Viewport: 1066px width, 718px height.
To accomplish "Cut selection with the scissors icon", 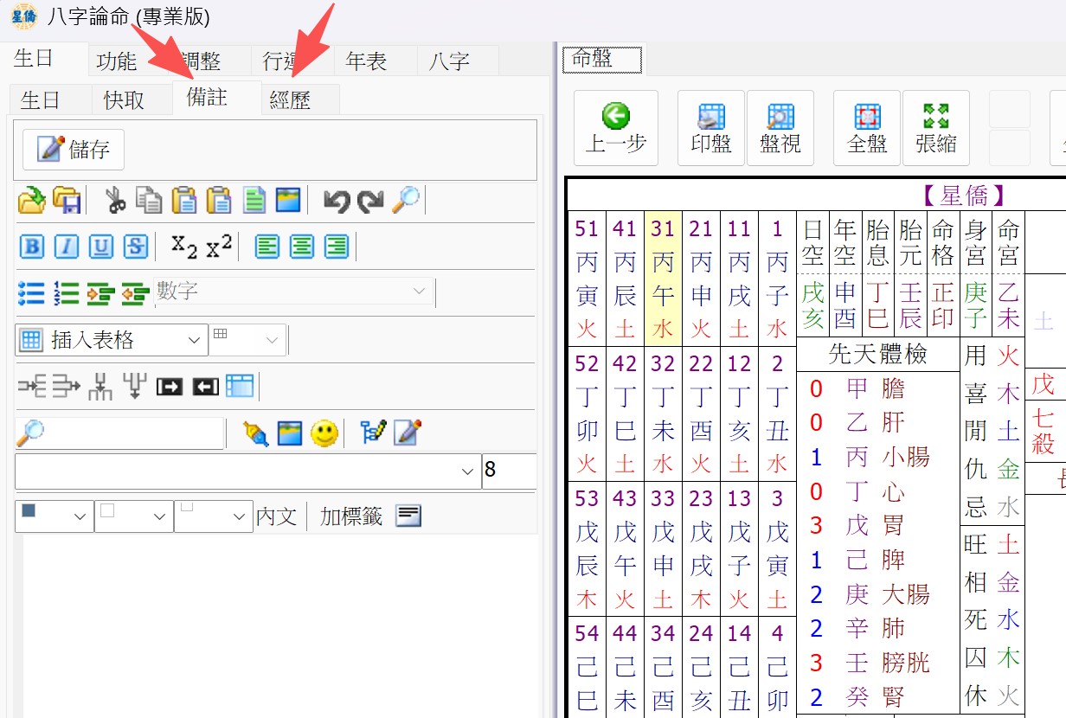I will (x=115, y=201).
